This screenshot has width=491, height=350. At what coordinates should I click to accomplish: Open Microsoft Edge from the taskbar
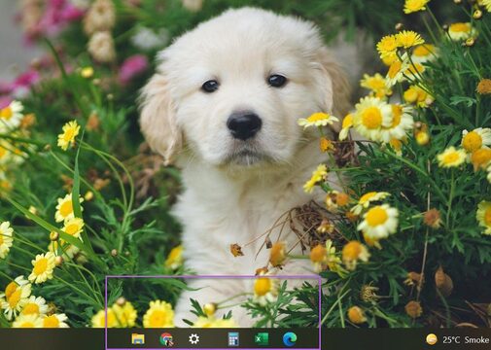coord(290,339)
